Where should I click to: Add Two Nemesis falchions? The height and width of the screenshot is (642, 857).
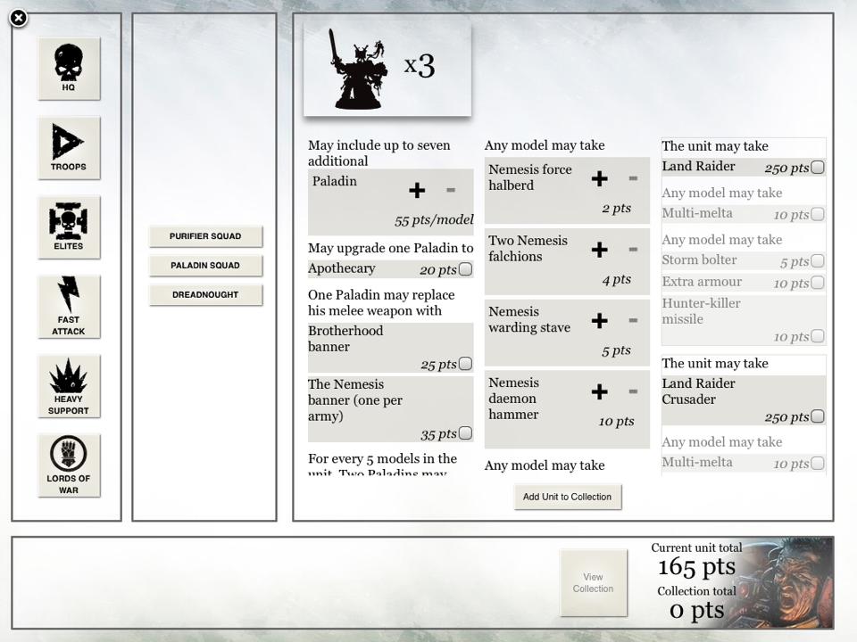pyautogui.click(x=600, y=250)
